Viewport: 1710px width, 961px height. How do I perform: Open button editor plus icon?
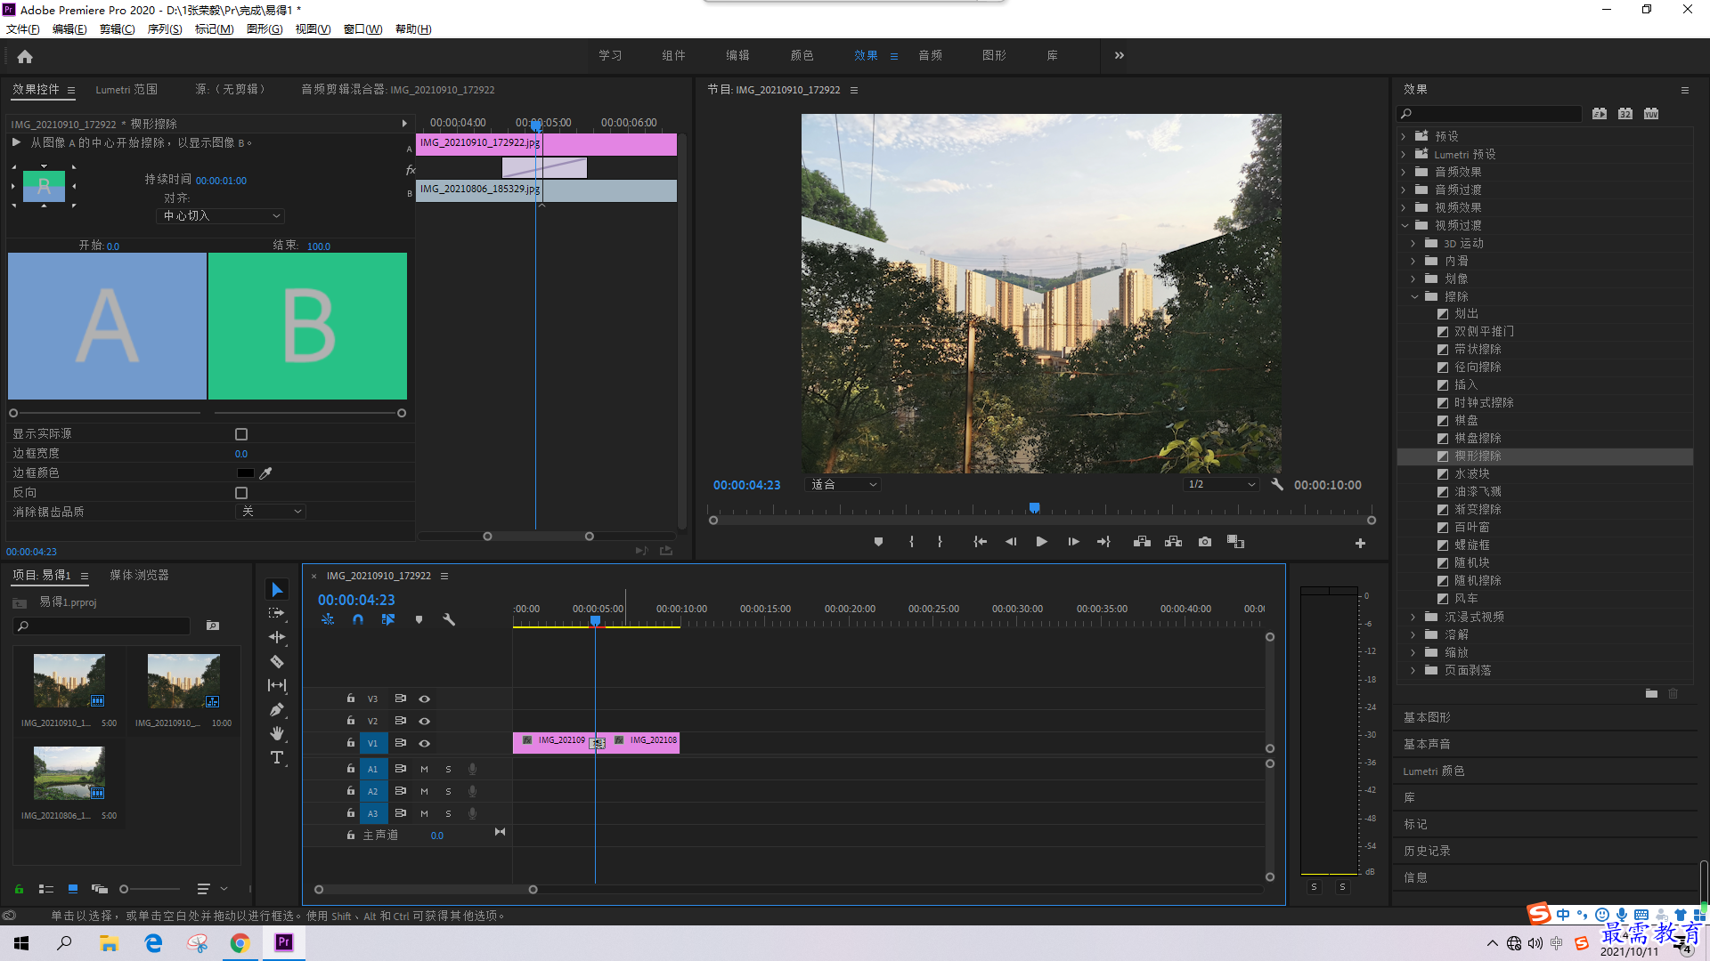[x=1360, y=543]
